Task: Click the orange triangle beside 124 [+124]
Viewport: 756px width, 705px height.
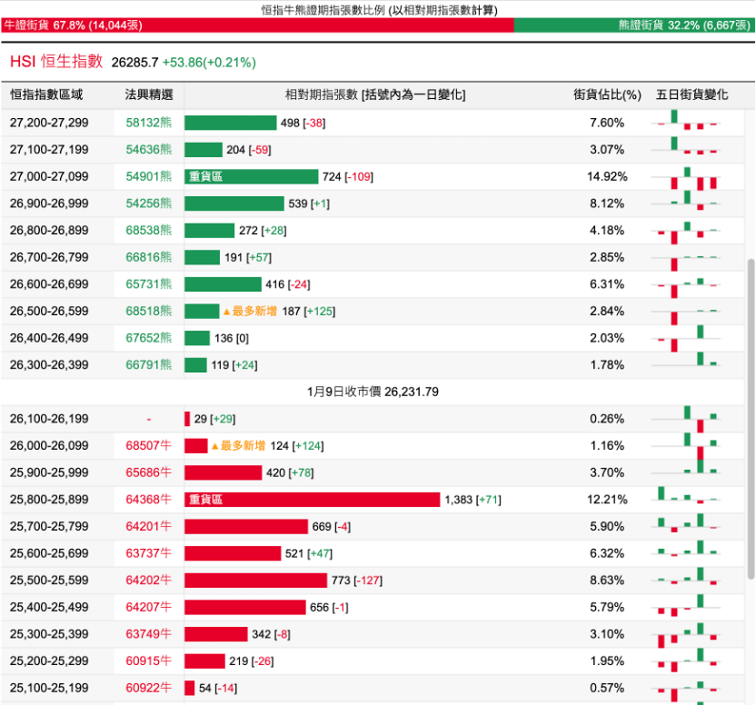Action: (215, 446)
